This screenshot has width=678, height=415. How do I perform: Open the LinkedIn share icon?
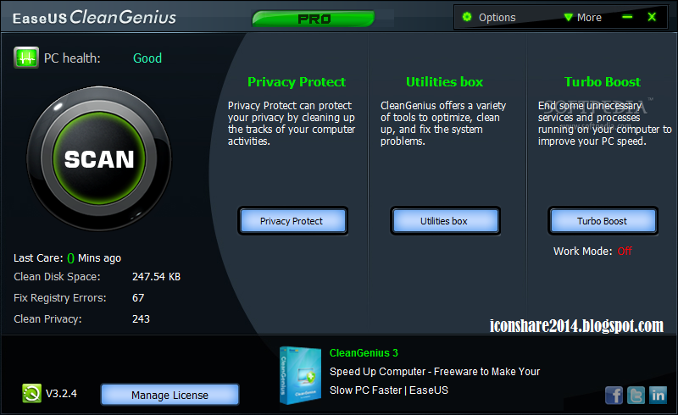pyautogui.click(x=659, y=396)
